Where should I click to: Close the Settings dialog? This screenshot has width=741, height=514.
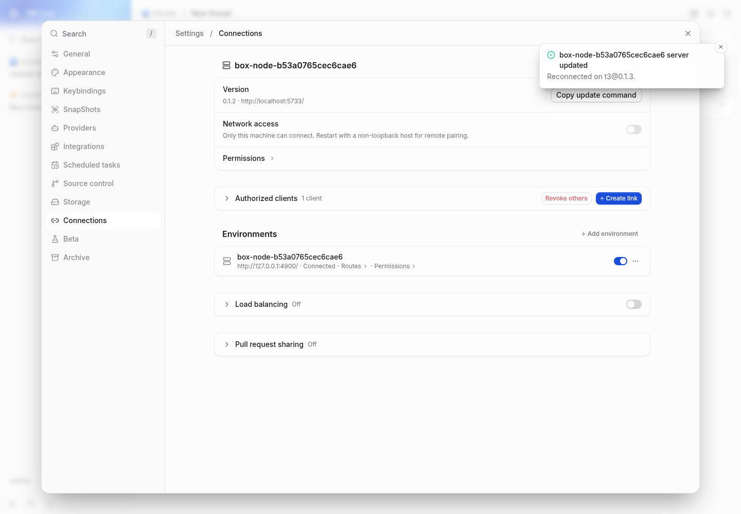[x=688, y=33]
